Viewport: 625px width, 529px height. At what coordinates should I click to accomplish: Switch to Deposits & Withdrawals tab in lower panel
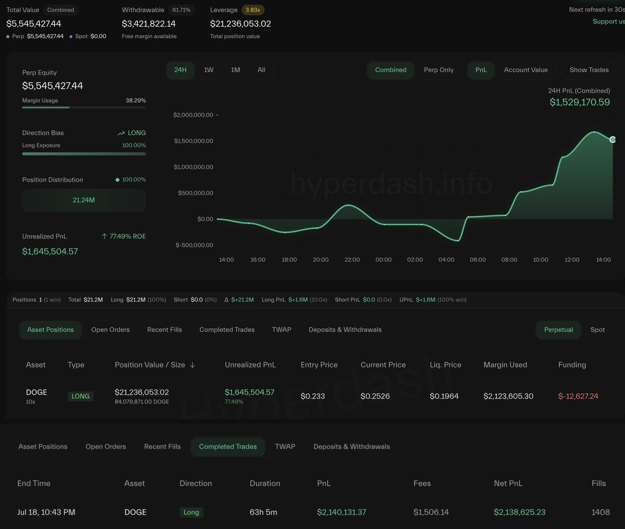coord(352,447)
